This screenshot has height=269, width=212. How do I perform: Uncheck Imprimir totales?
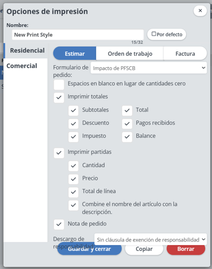click(59, 98)
